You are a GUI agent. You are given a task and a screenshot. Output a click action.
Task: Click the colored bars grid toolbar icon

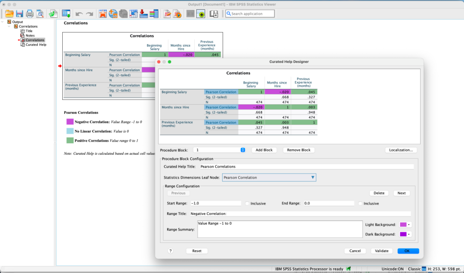[154, 14]
